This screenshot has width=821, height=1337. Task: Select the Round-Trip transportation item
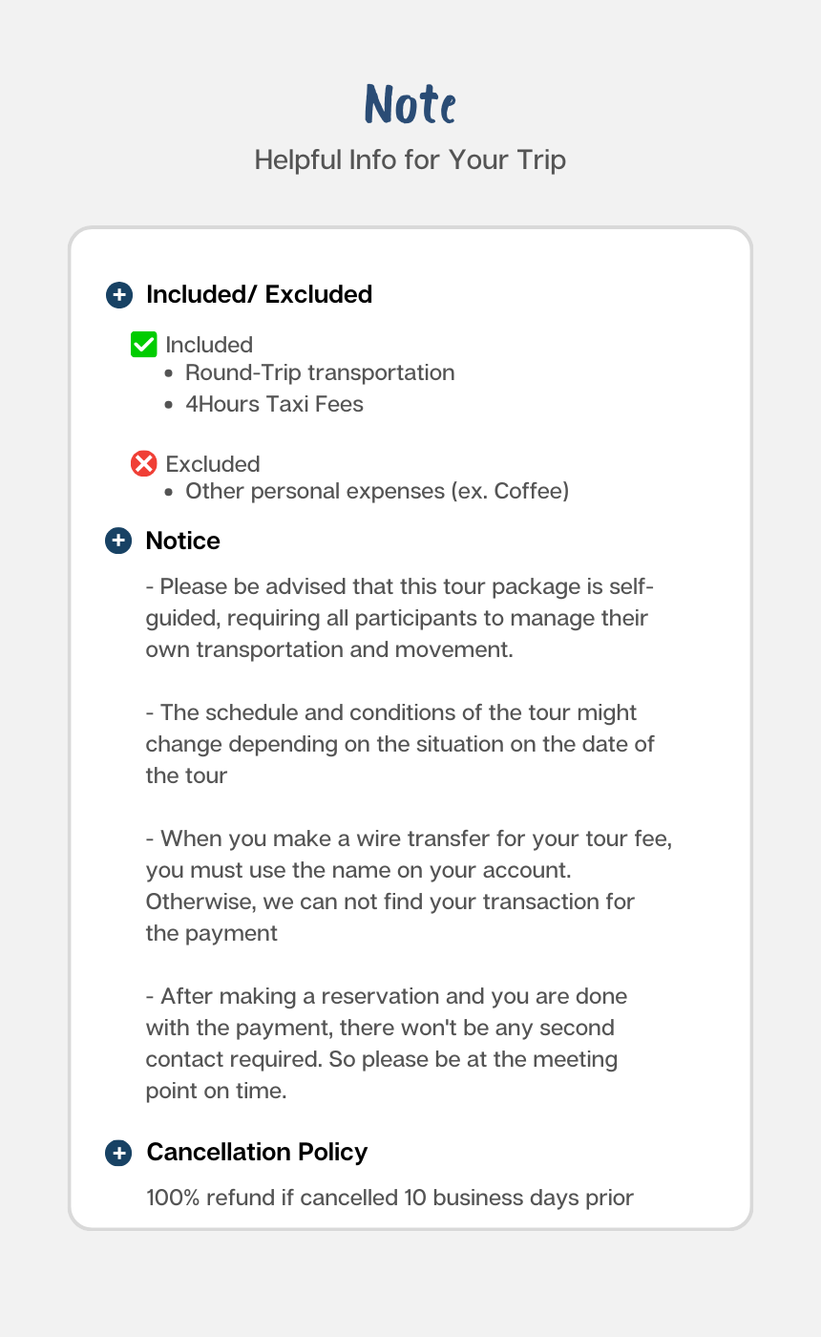[320, 372]
